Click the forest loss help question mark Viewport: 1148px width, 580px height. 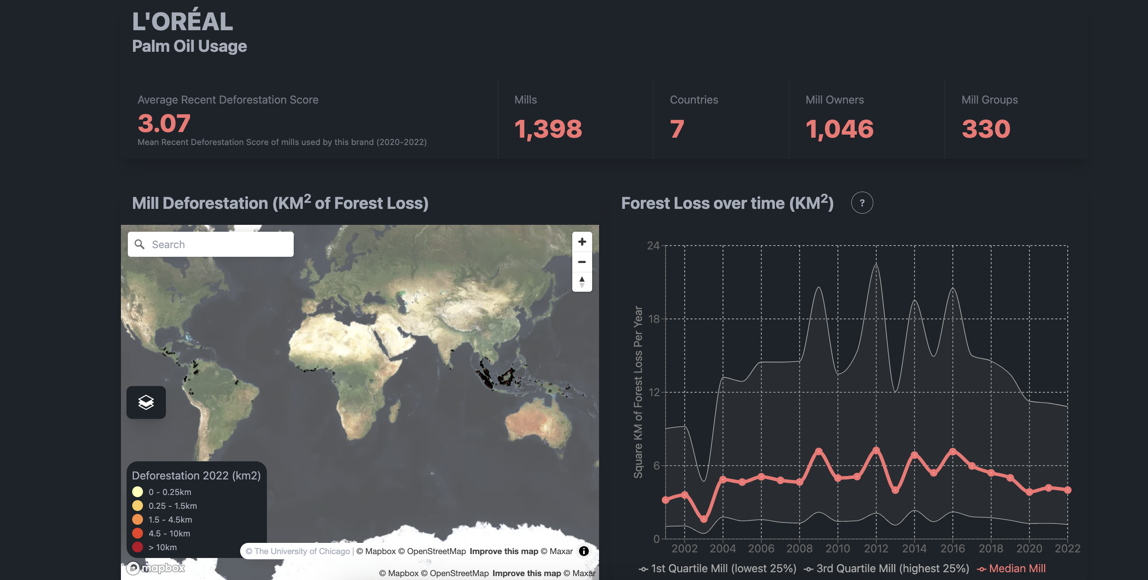pos(862,203)
